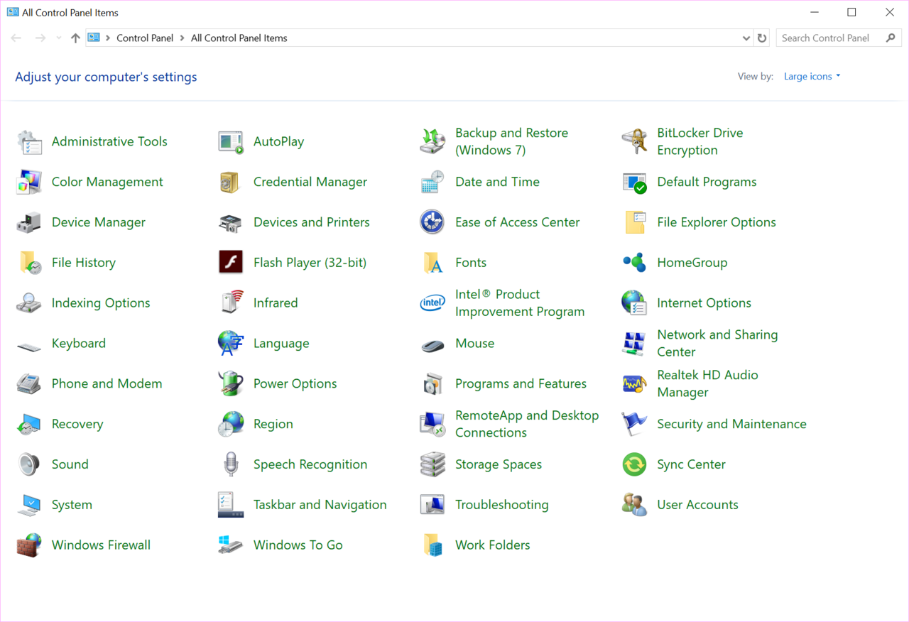Click the File Explorer Options icon
Image resolution: width=909 pixels, height=622 pixels.
634,223
